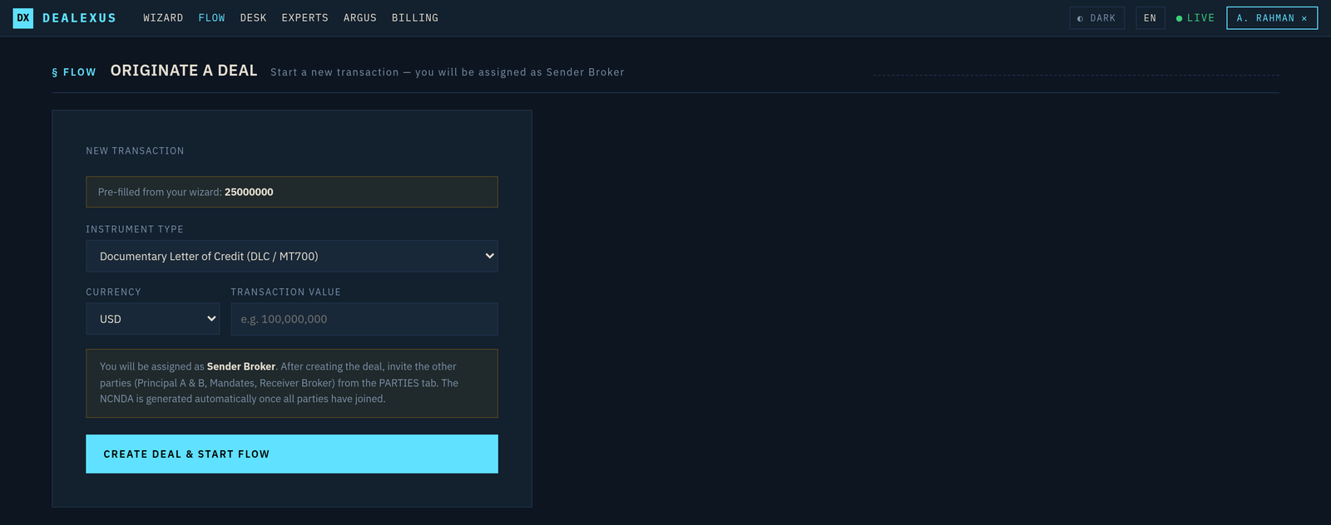
Task: Click the pre-filled value 25000000
Action: click(249, 192)
